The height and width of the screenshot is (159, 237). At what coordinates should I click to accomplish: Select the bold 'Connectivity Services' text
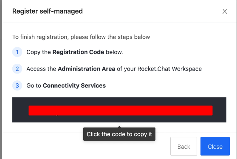pyautogui.click(x=74, y=85)
